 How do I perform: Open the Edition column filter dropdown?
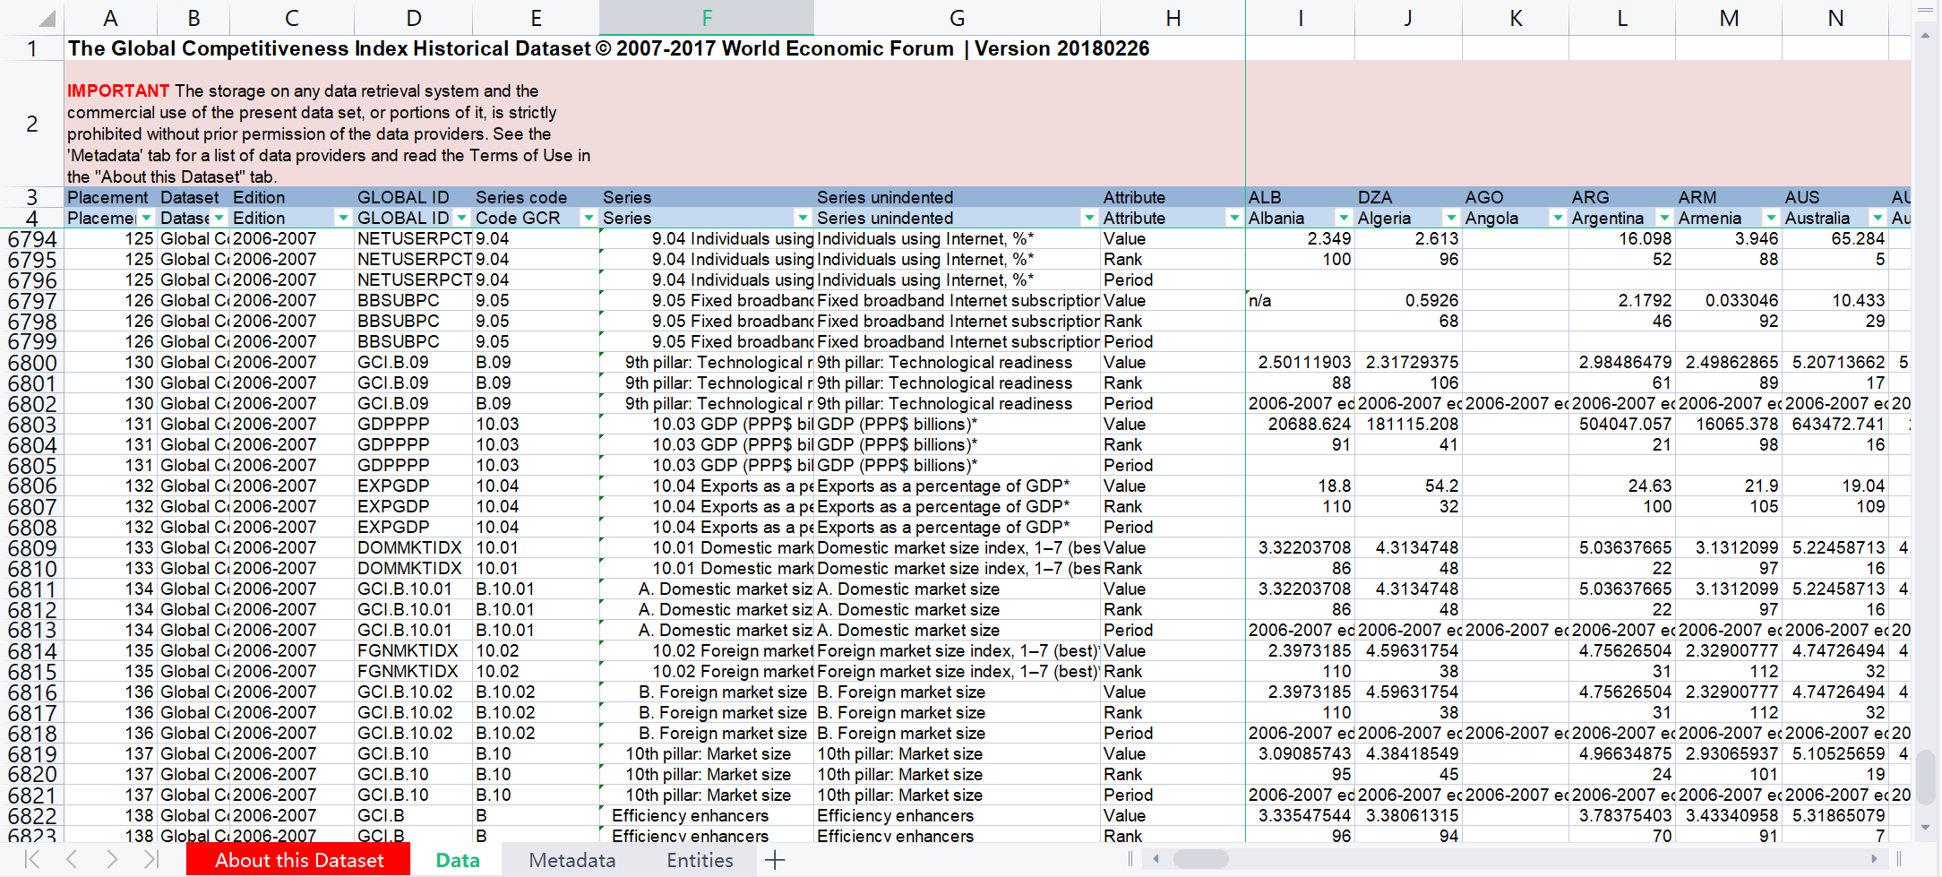click(342, 218)
